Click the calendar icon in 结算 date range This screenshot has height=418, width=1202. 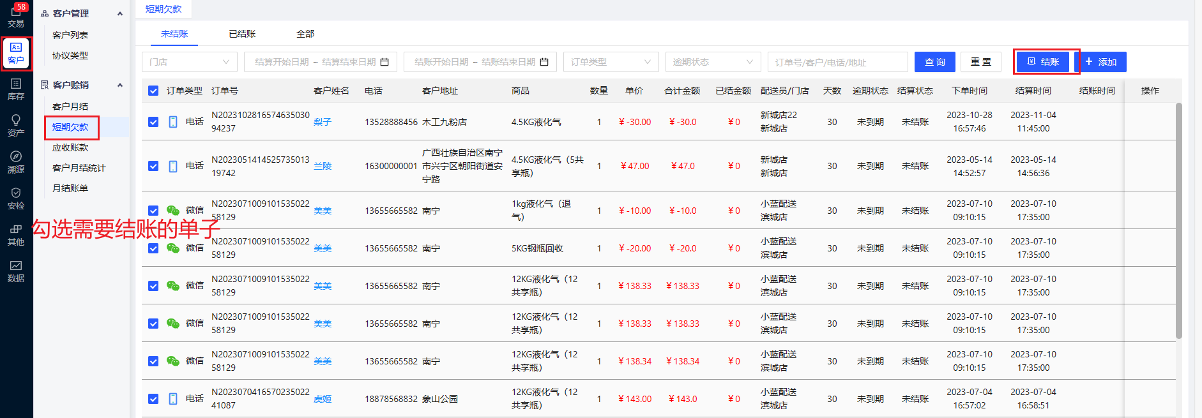pos(384,62)
